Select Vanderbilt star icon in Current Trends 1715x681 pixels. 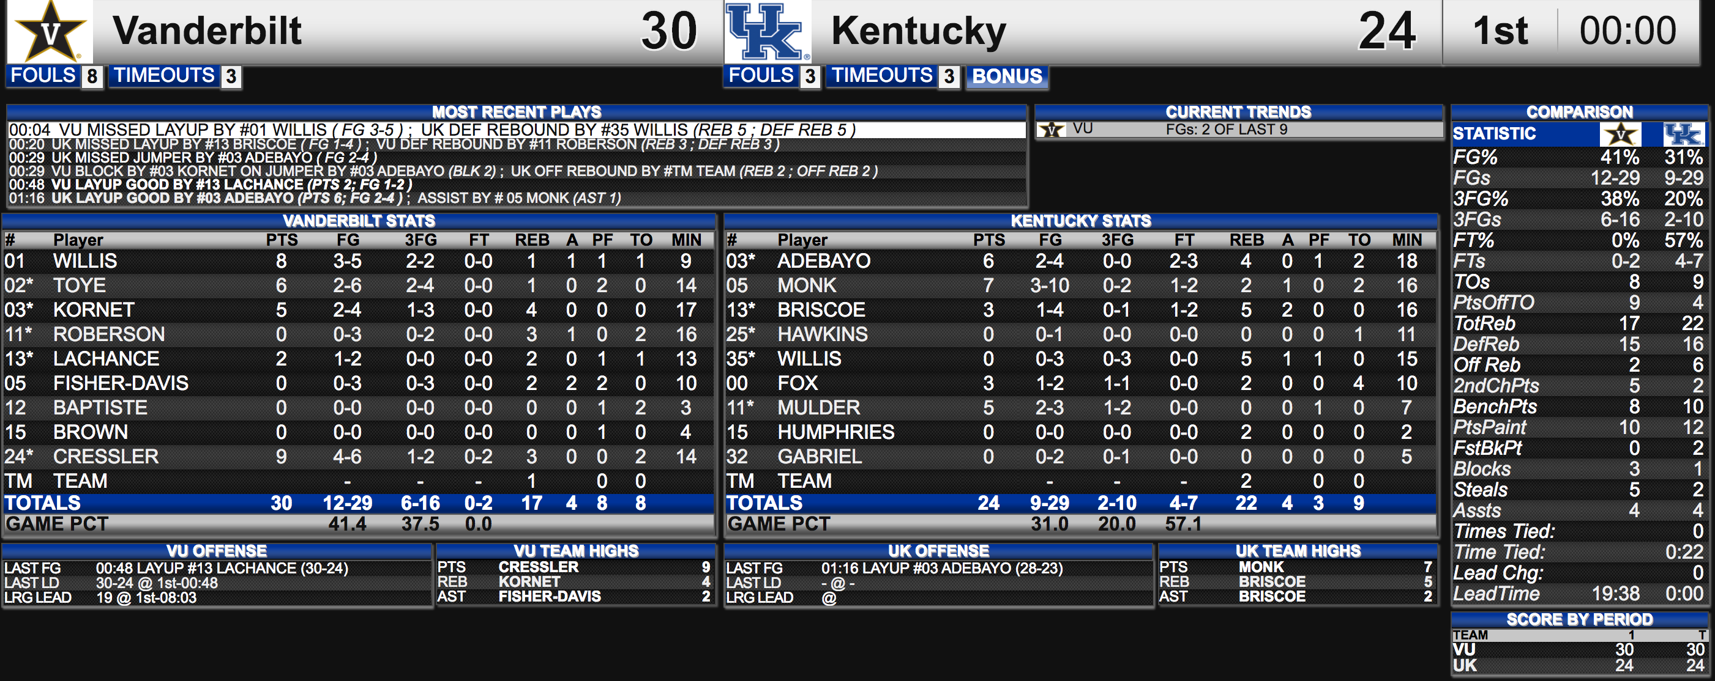pos(1052,130)
